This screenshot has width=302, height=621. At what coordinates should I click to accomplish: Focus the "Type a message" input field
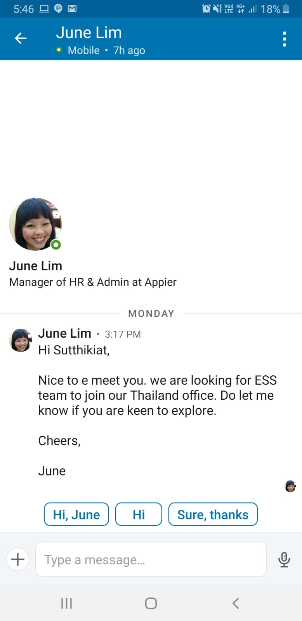[151, 559]
